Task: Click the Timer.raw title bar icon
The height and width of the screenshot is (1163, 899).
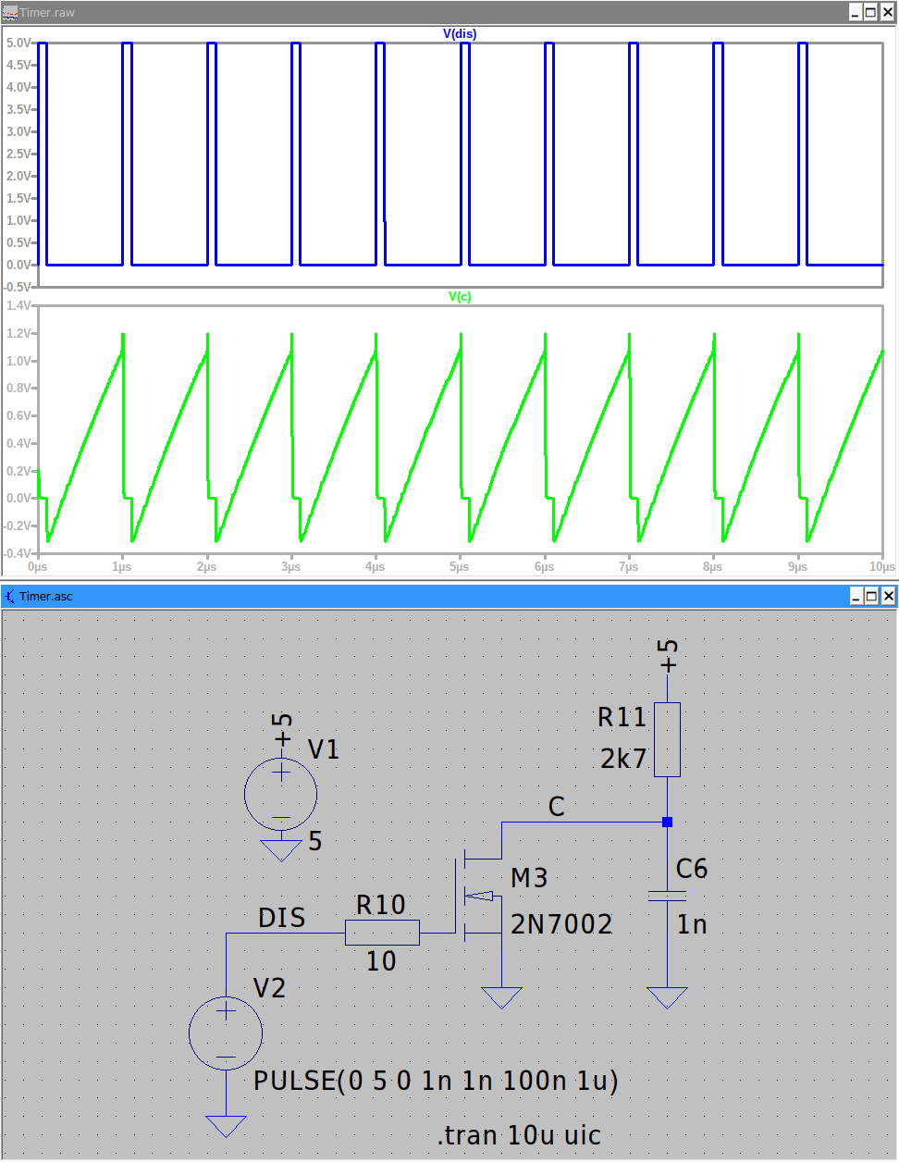Action: (x=10, y=13)
